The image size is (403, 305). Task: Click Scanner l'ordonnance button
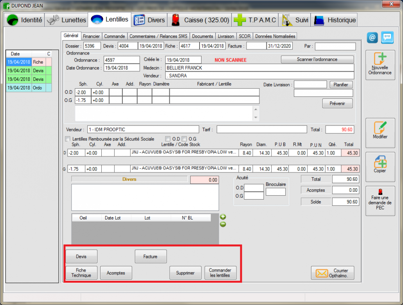[317, 59]
